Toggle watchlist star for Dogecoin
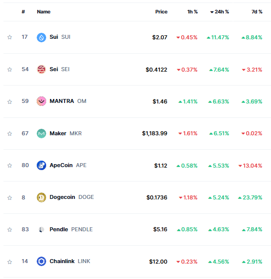The image size is (271, 279). 9,197
